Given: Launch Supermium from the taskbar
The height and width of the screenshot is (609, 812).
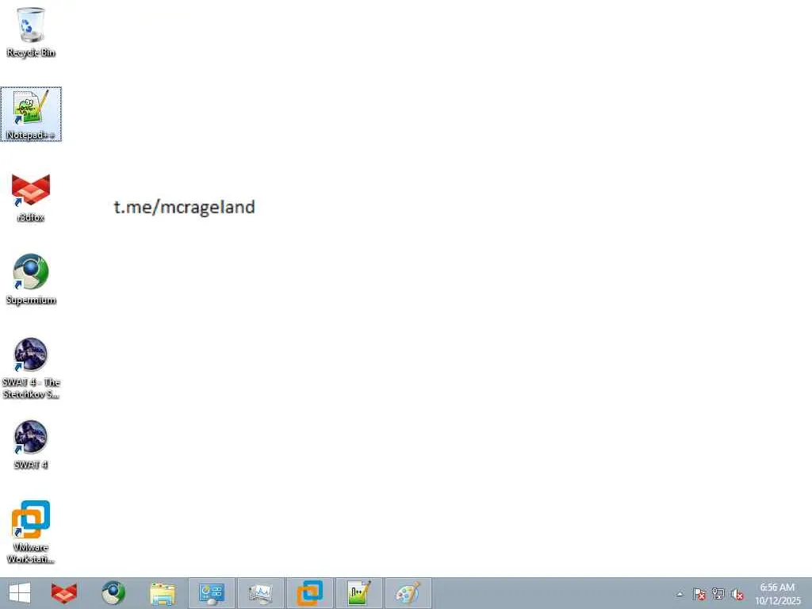Looking at the screenshot, I should 113,593.
